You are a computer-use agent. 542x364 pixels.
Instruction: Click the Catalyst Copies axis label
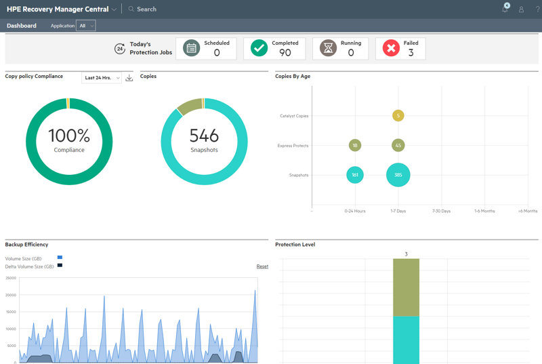pyautogui.click(x=294, y=116)
